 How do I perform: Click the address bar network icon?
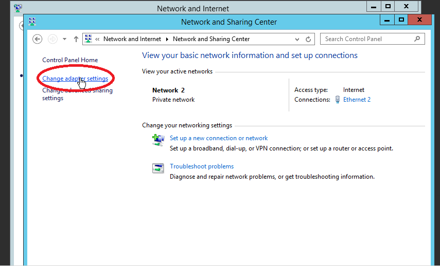click(x=89, y=39)
